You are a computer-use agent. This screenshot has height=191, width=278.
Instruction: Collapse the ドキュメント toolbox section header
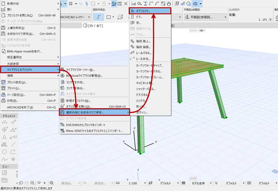pyautogui.click(x=9, y=116)
